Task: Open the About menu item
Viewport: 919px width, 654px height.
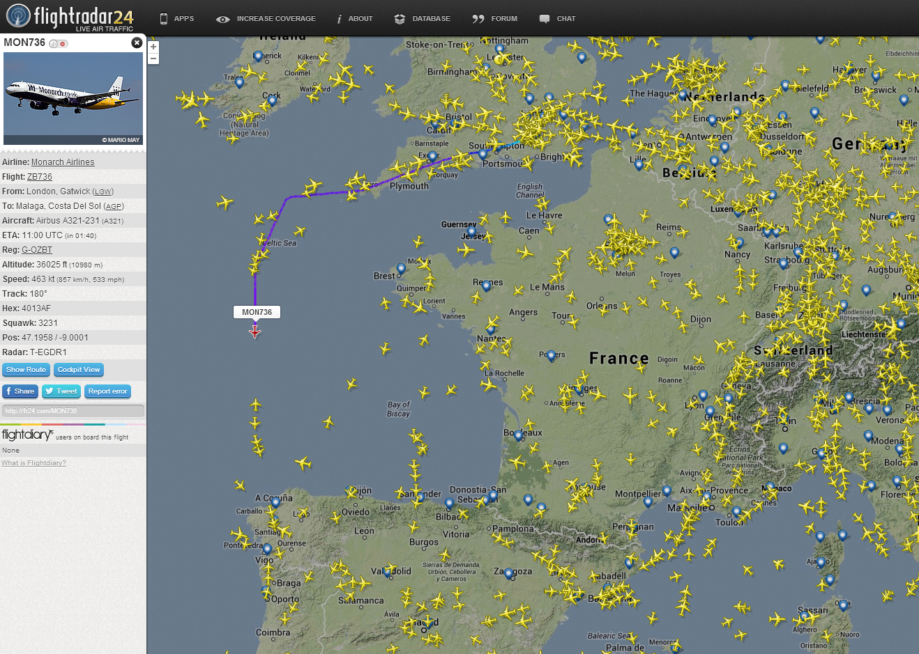Action: pyautogui.click(x=354, y=19)
